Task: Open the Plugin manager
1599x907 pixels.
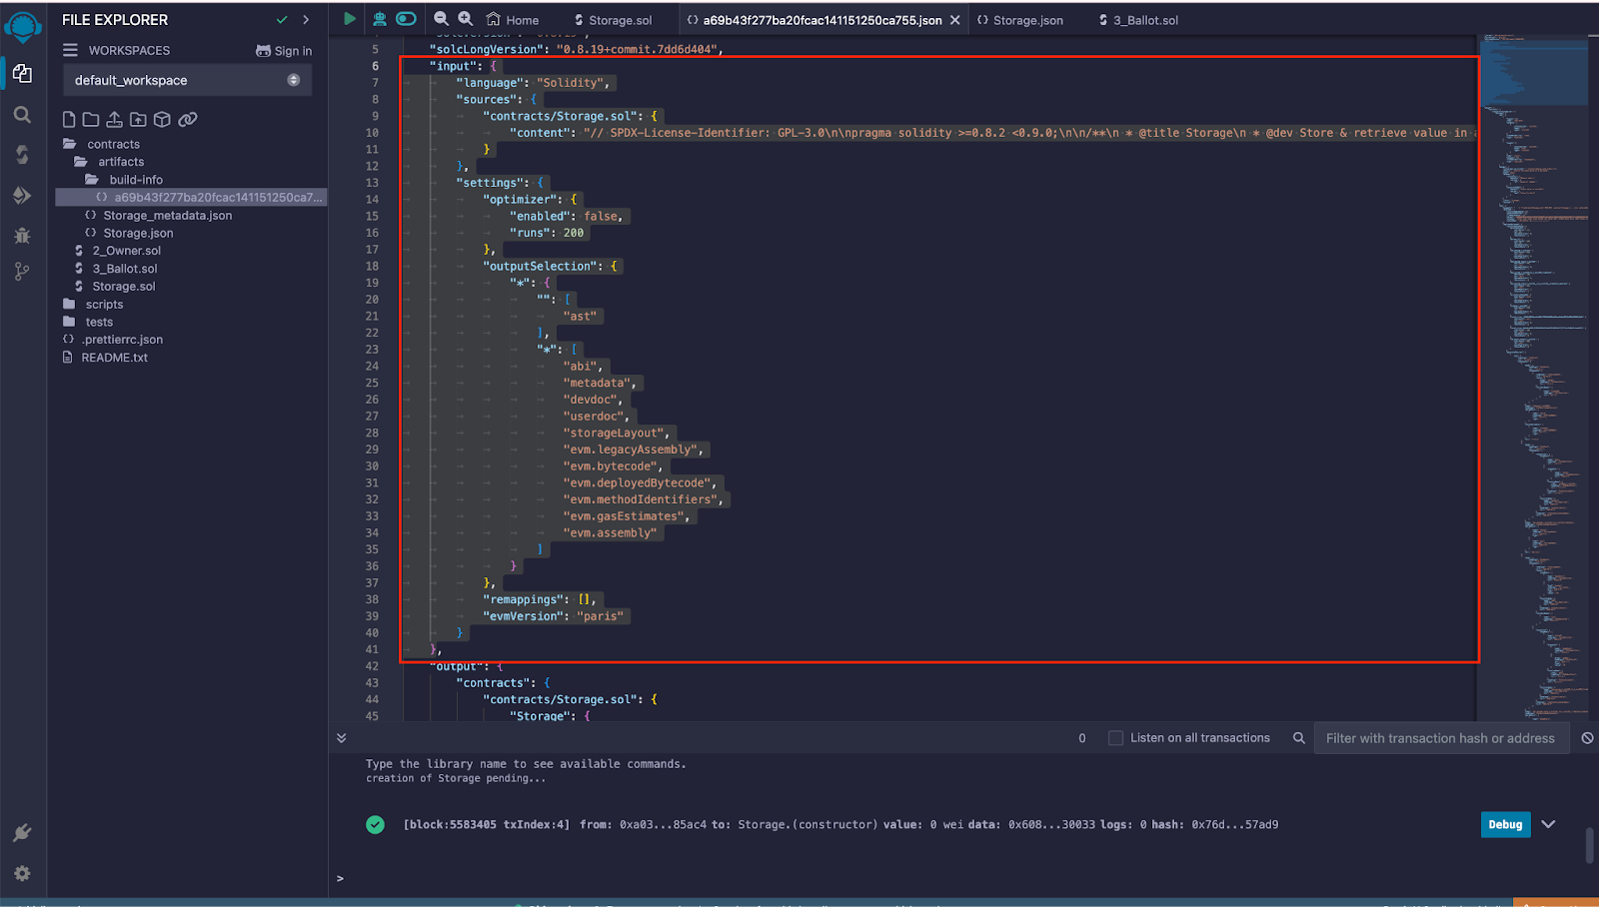Action: pyautogui.click(x=22, y=833)
